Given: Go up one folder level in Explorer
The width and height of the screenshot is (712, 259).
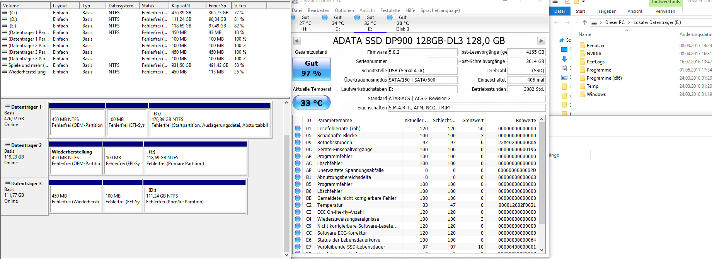Looking at the screenshot, I should [x=584, y=22].
